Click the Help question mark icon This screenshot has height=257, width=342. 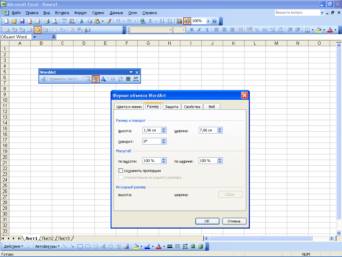[214, 21]
